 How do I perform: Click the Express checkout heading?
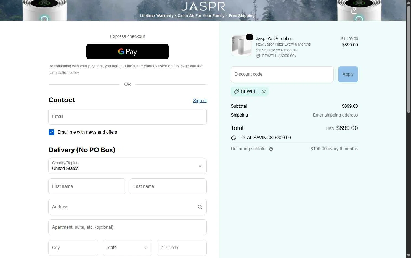(128, 36)
